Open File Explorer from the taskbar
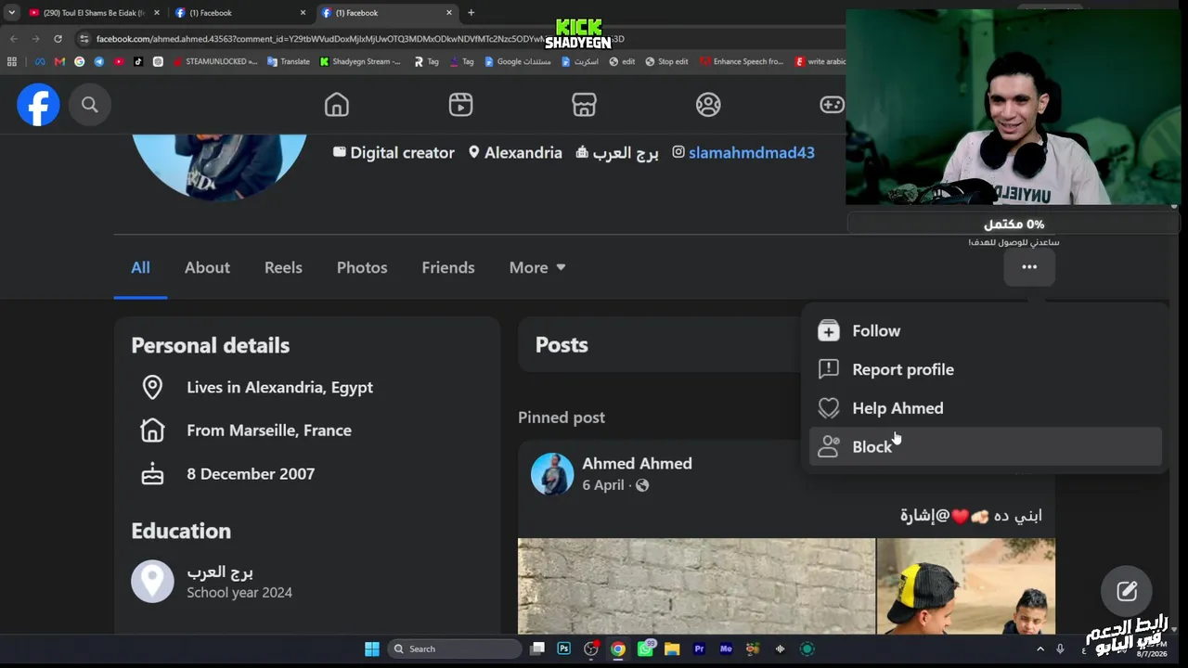1188x668 pixels. coord(672,649)
